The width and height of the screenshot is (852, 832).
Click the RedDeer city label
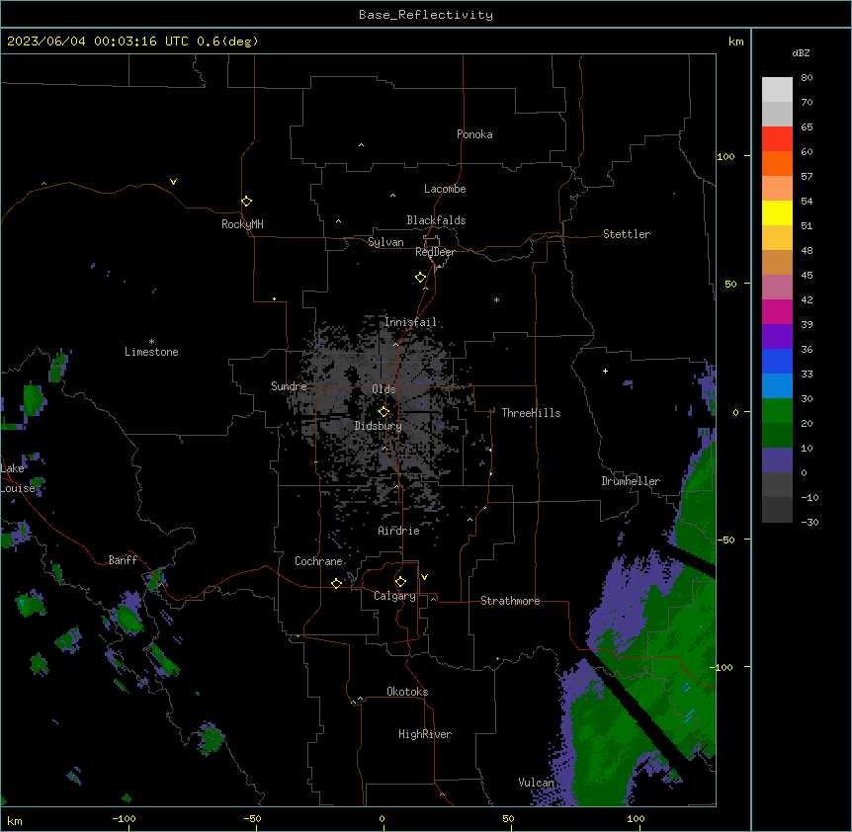[x=435, y=252]
